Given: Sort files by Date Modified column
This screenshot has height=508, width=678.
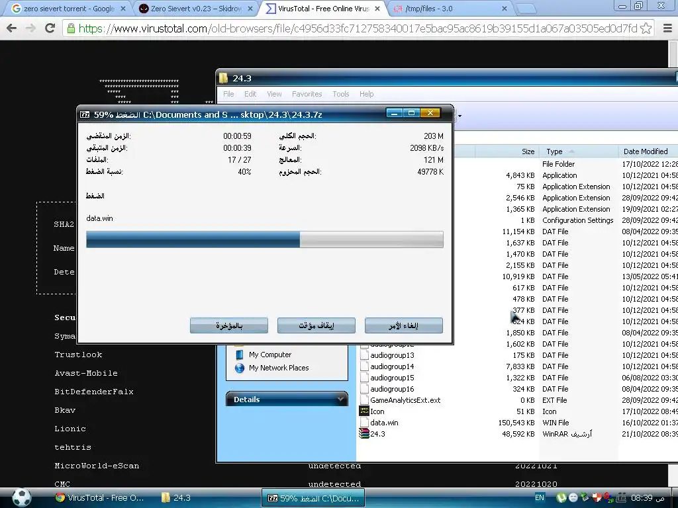Looking at the screenshot, I should click(x=648, y=151).
